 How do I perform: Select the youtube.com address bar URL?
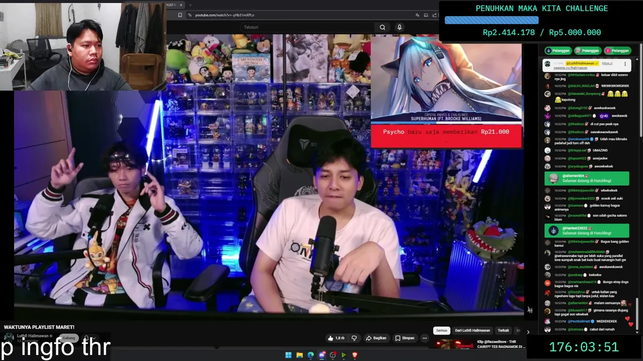click(225, 15)
